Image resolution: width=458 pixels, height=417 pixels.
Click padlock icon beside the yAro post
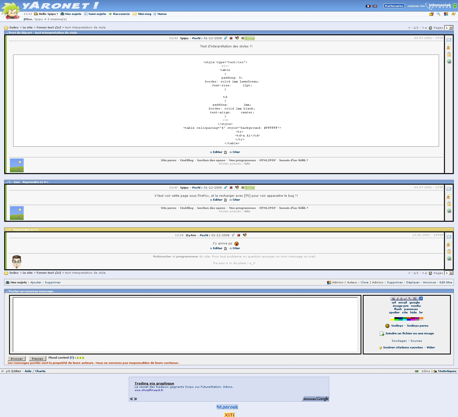pyautogui.click(x=449, y=252)
